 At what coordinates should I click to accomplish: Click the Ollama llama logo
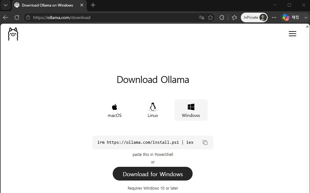click(x=13, y=34)
